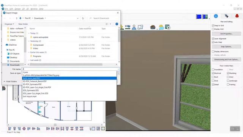Collapse Earlier this week group
Screen dimensions: 243x137
(29, 53)
